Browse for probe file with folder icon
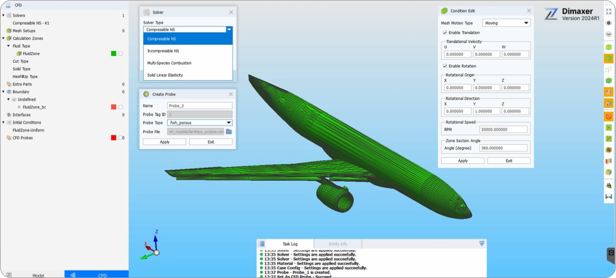This screenshot has height=278, width=616. (x=229, y=132)
